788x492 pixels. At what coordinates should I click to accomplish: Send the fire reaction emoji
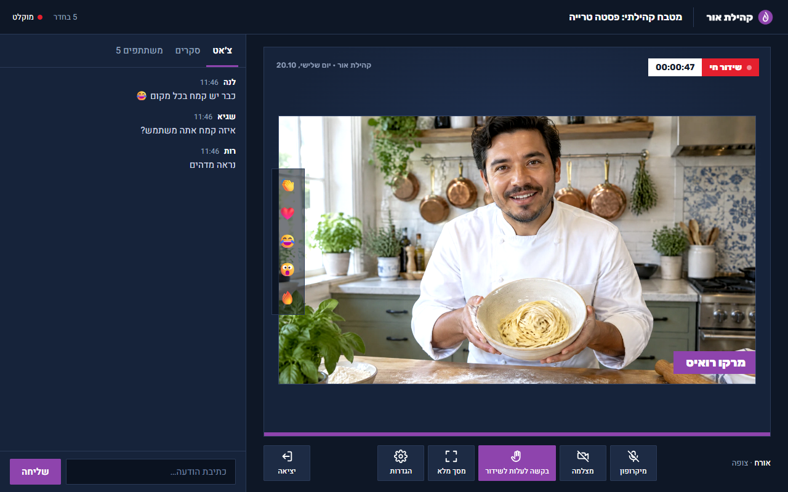coord(287,298)
